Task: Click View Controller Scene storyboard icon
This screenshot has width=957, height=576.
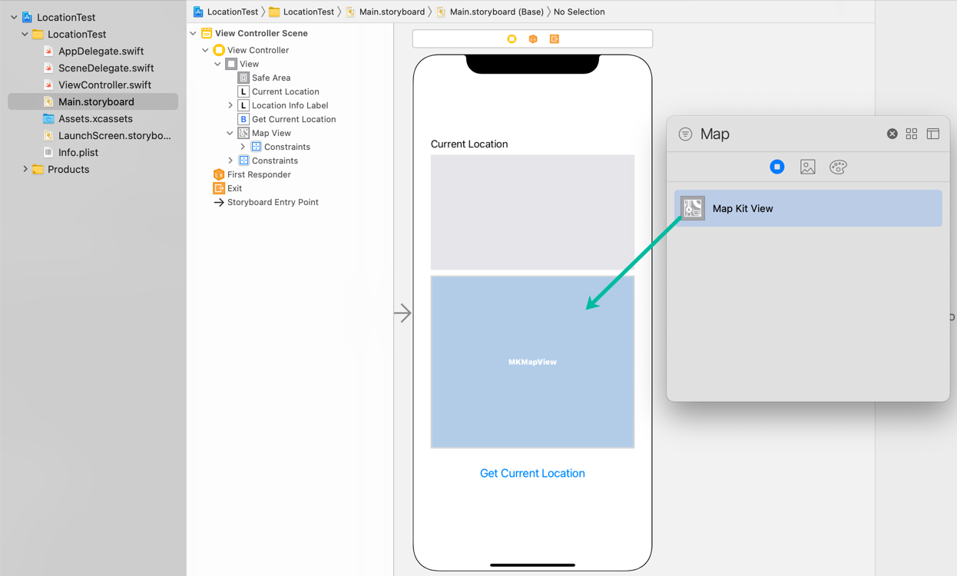Action: pyautogui.click(x=207, y=33)
